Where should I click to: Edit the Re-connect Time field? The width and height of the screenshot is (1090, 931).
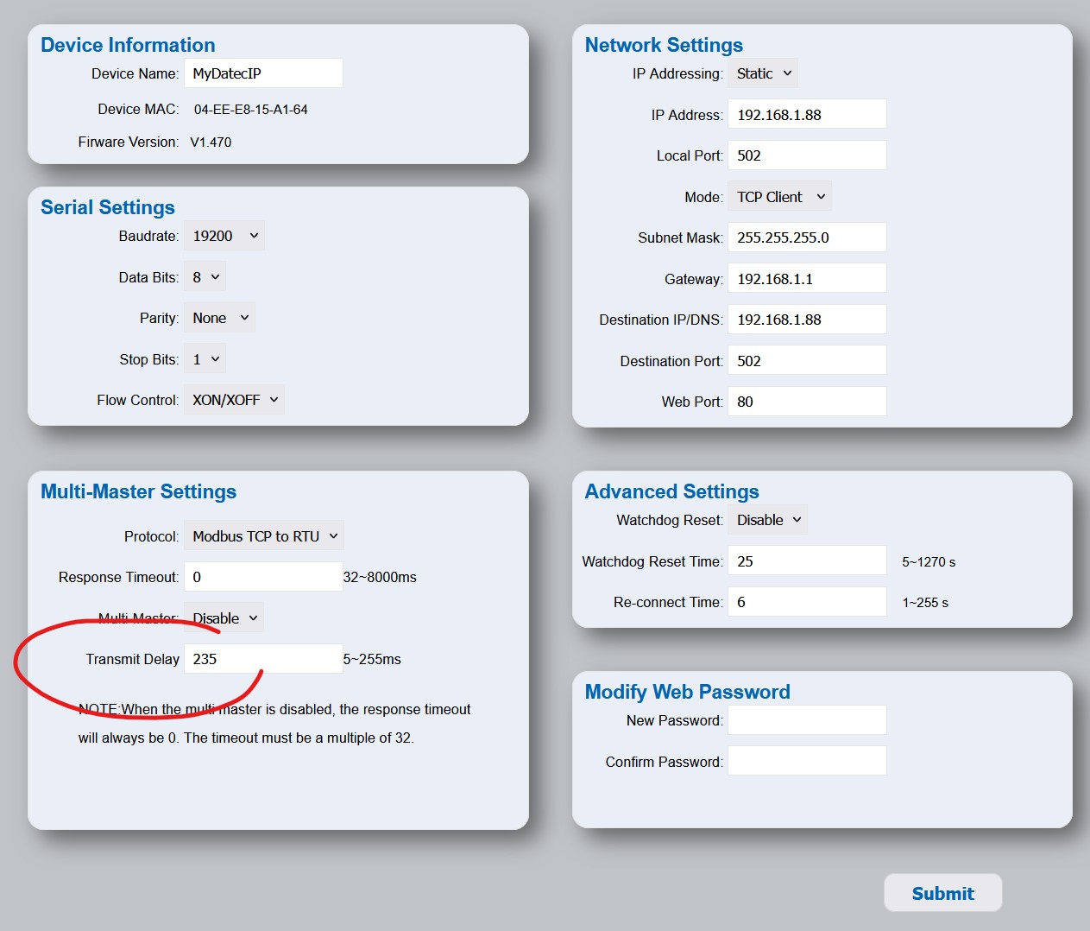[x=807, y=602]
